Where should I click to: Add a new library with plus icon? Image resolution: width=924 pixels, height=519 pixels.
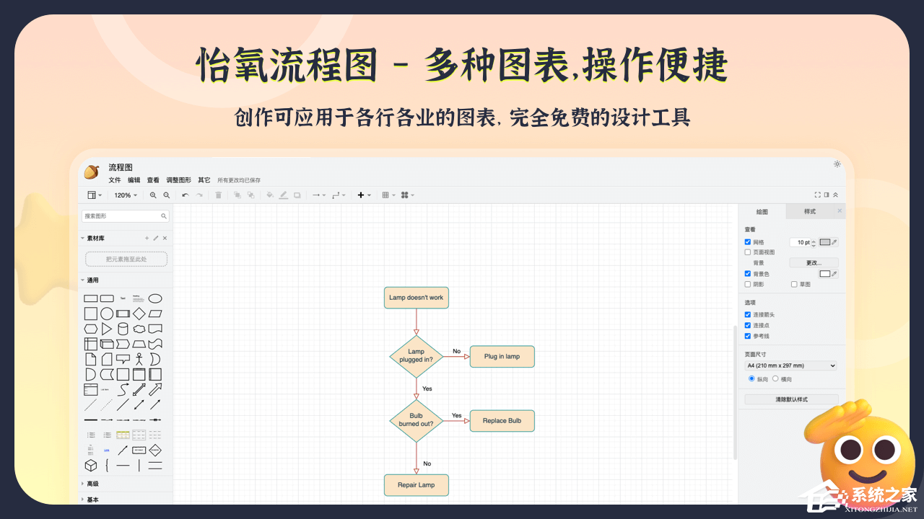pyautogui.click(x=147, y=238)
